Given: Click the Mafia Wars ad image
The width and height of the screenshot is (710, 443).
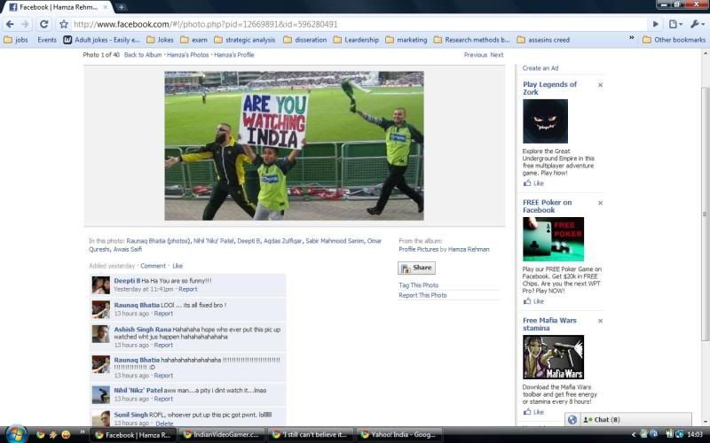Looking at the screenshot, I should pyautogui.click(x=553, y=357).
